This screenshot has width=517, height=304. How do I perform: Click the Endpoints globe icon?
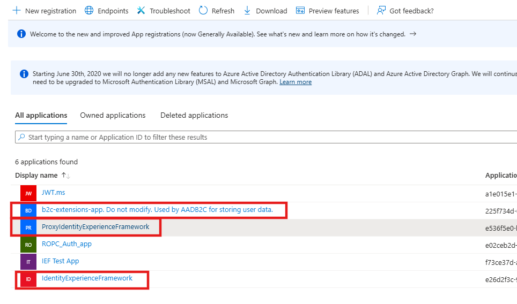(89, 11)
